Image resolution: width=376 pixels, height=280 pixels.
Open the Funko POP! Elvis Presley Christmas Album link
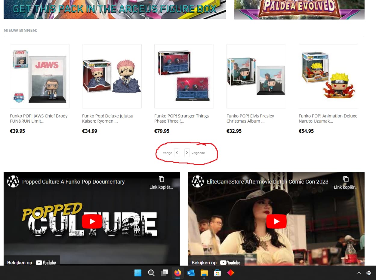tap(250, 118)
